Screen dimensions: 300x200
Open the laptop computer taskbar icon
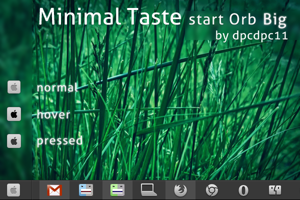coord(148,190)
